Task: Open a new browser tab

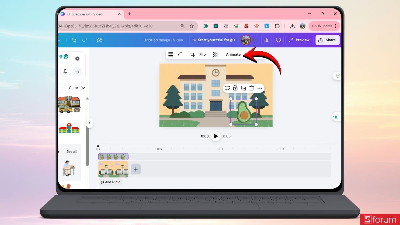Action: coord(130,14)
